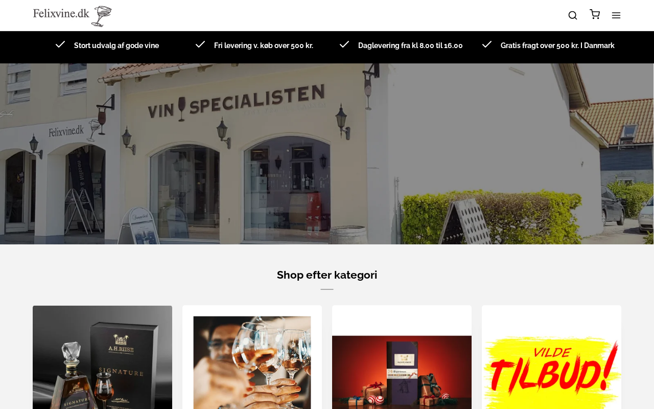Open the A.H. Riise Signature category card
Image resolution: width=654 pixels, height=409 pixels.
tap(102, 357)
